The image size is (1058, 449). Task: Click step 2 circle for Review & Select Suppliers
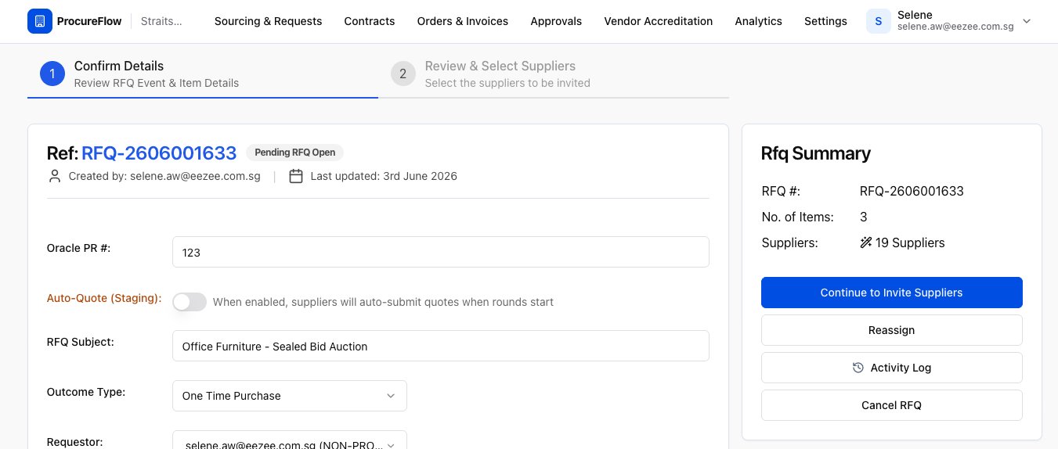coord(403,74)
